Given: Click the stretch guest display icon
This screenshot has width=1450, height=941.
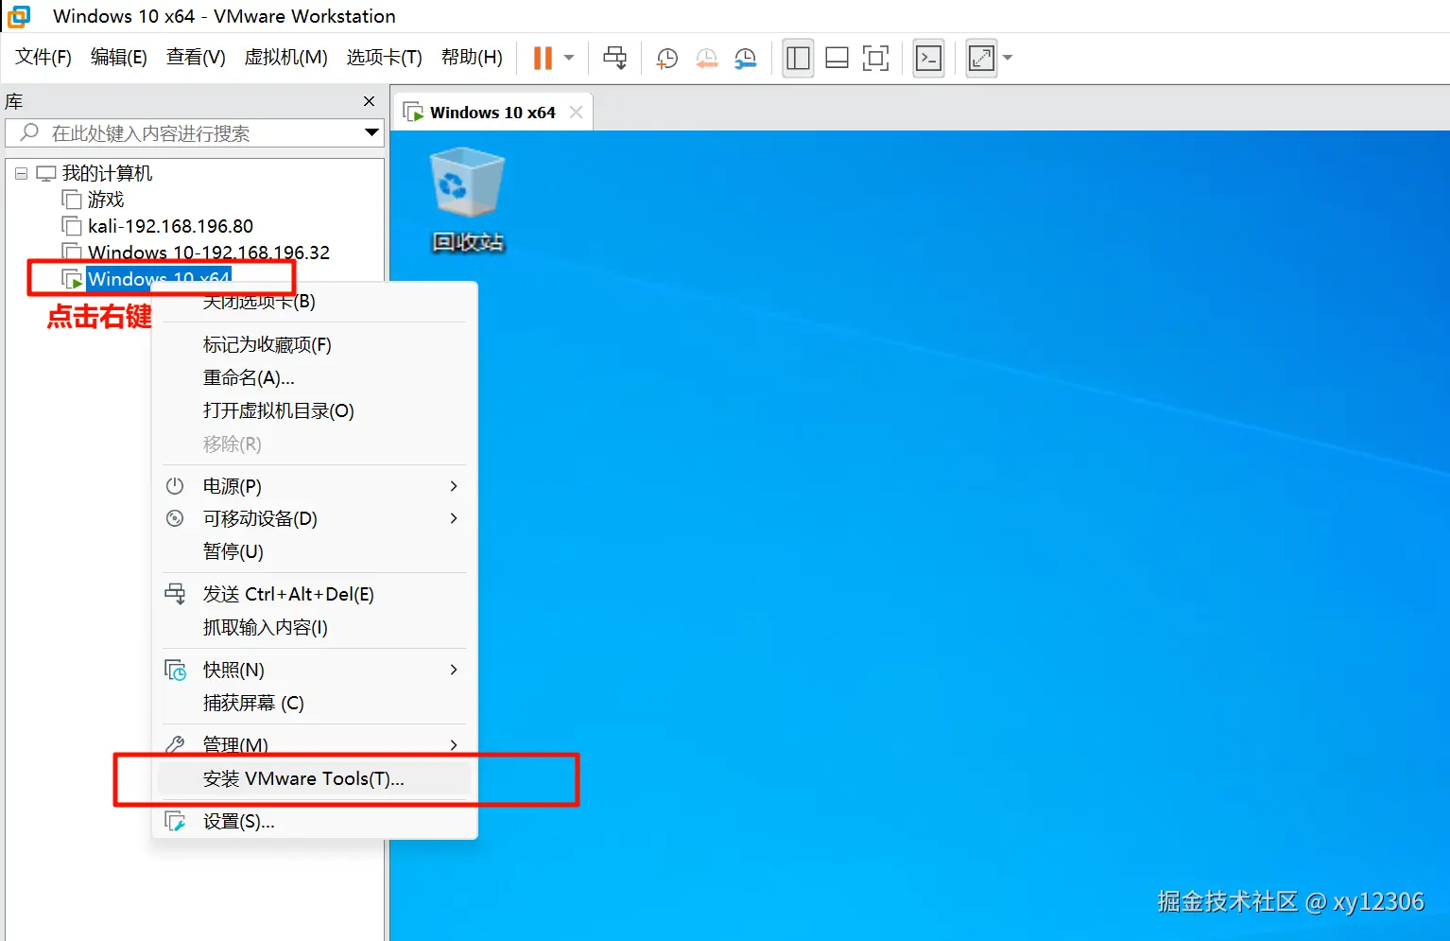Looking at the screenshot, I should click(982, 58).
